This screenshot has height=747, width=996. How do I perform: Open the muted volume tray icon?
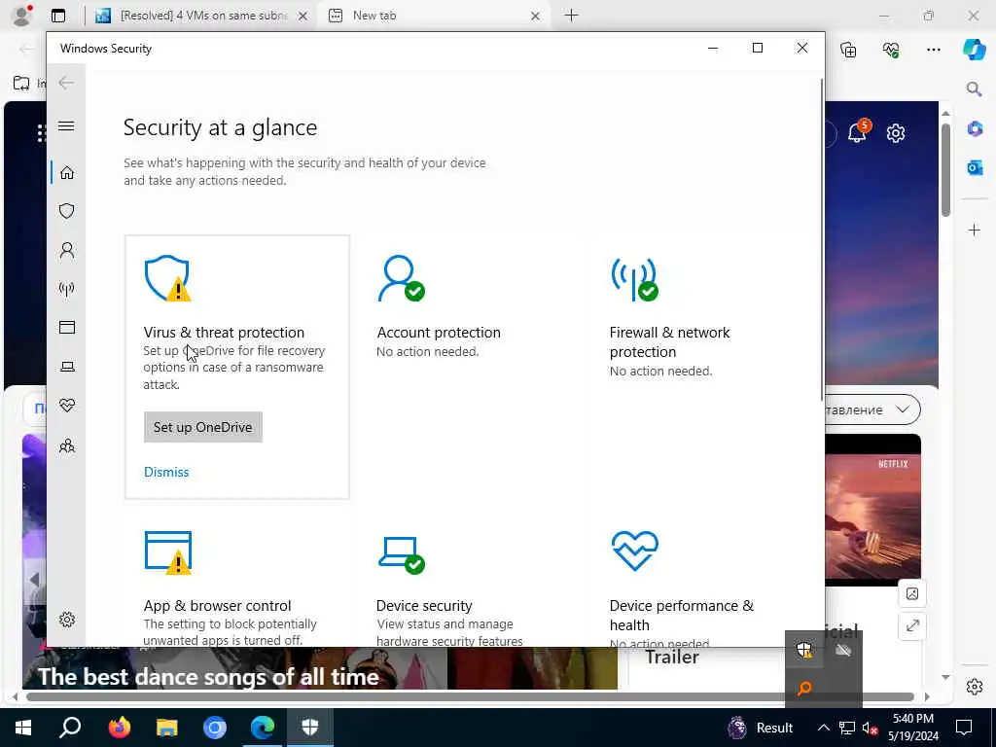(870, 728)
